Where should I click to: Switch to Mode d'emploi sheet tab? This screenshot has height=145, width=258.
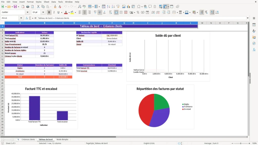tap(62, 139)
